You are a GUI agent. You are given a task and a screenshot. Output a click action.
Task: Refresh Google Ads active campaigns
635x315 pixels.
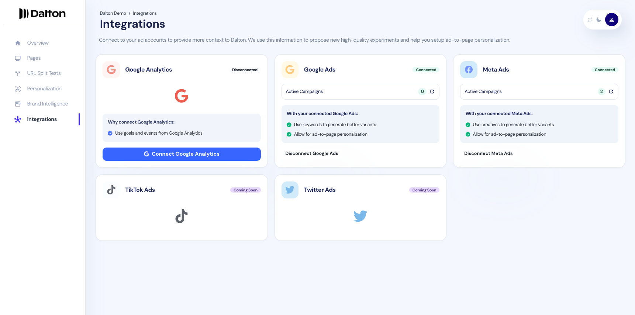tap(432, 91)
